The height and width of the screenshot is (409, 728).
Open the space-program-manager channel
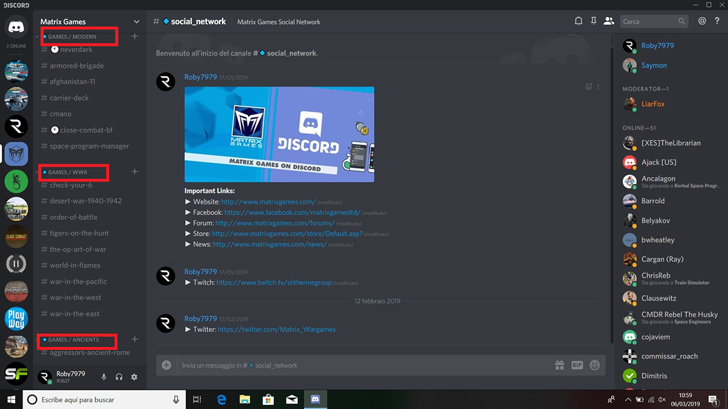[90, 146]
